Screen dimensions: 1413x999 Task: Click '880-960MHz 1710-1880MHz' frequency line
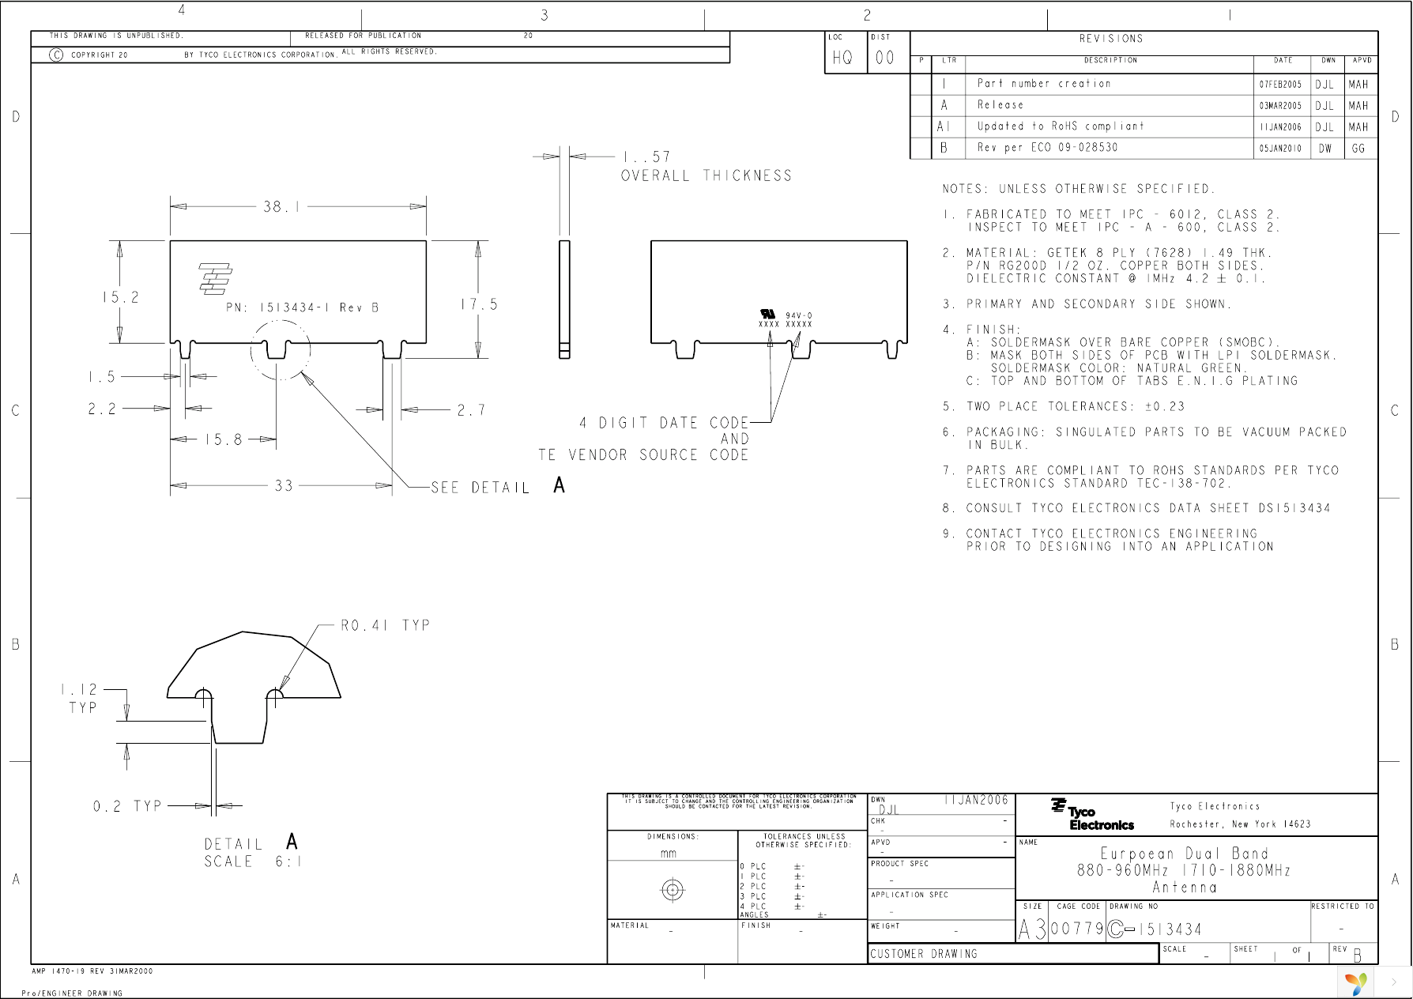1184,870
